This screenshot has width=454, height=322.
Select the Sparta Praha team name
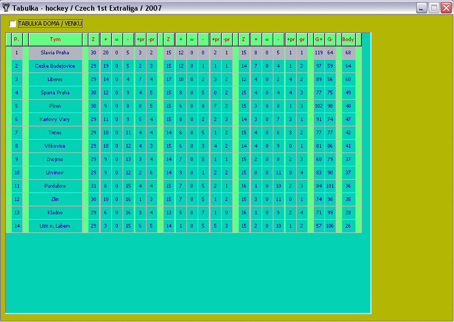pos(55,93)
